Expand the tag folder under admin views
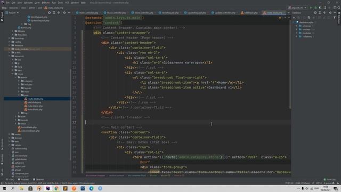The image size is (341, 192). 19,113
